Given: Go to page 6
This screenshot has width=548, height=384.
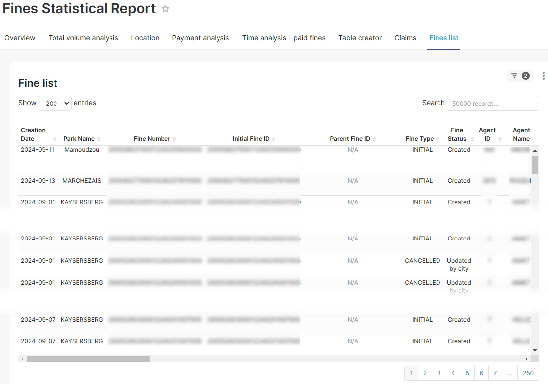Looking at the screenshot, I should coord(481,373).
